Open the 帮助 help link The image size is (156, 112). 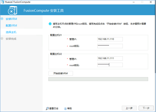click(70, 109)
